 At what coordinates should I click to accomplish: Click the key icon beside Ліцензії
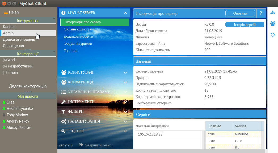64,131
